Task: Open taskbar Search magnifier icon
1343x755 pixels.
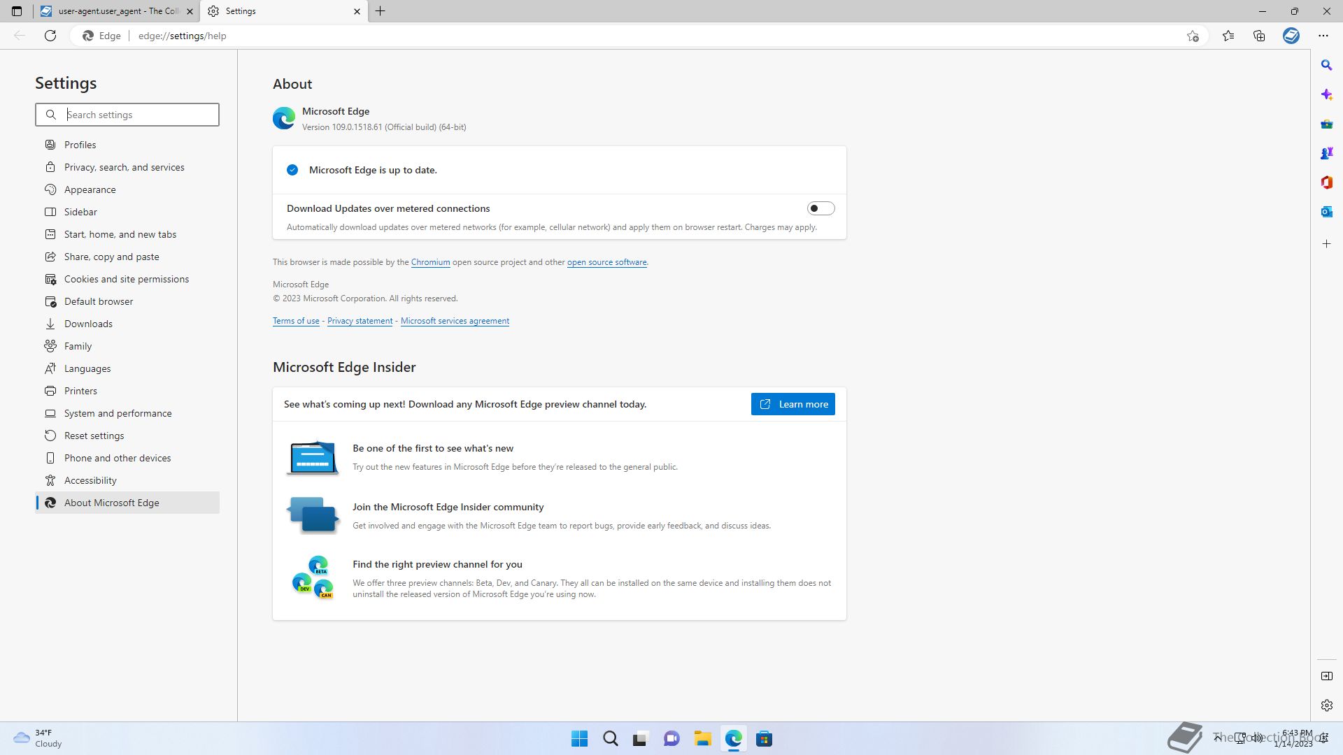Action: pyautogui.click(x=610, y=739)
